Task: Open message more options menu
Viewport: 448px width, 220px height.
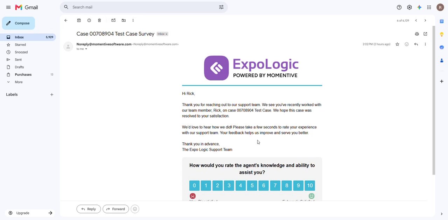Action: [425, 44]
